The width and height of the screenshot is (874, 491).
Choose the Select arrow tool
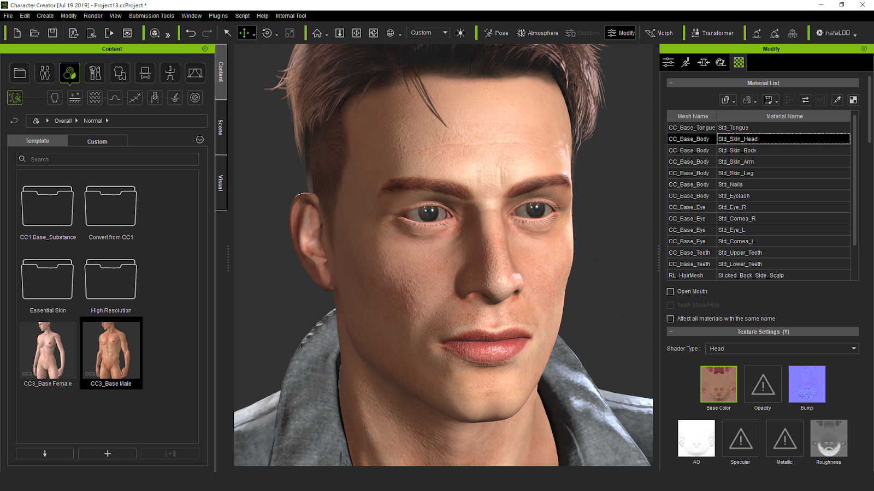(227, 33)
